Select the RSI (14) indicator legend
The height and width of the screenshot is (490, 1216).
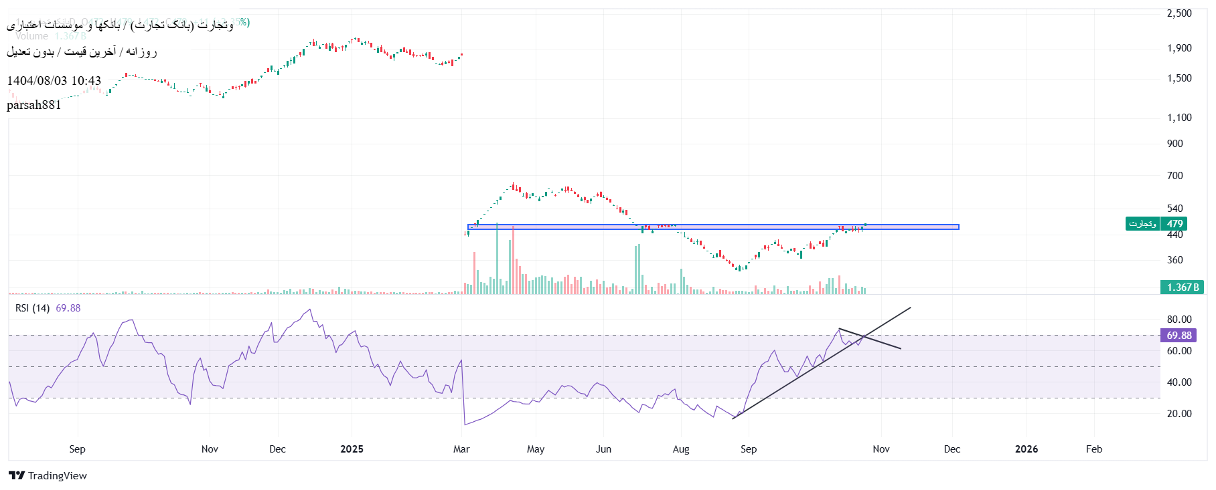32,308
